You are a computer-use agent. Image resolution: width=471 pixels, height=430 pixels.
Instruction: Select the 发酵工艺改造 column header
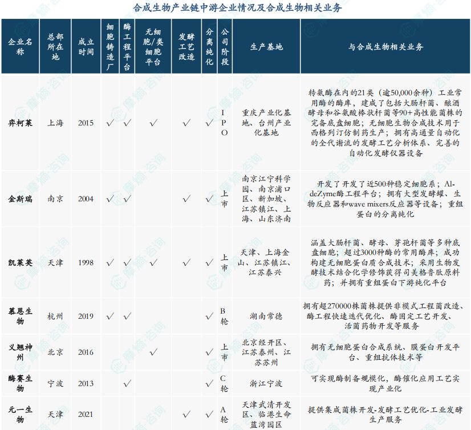click(186, 46)
